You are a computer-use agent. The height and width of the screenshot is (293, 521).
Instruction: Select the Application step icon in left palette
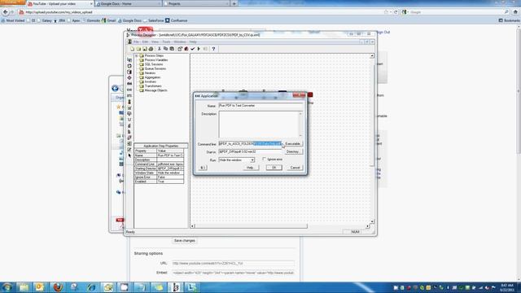click(x=129, y=84)
